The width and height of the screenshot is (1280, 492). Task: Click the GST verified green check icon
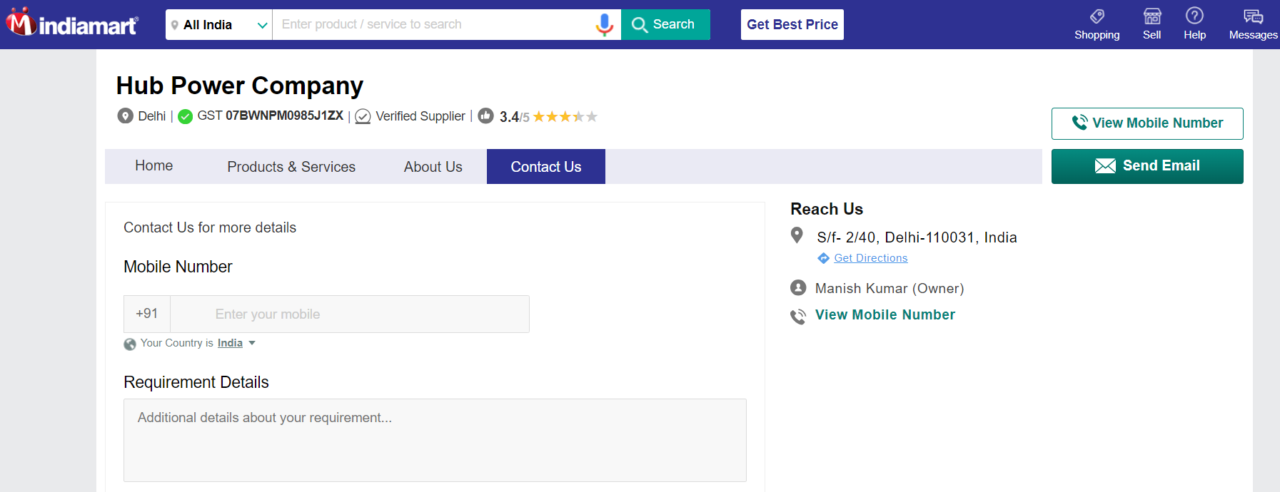click(186, 116)
